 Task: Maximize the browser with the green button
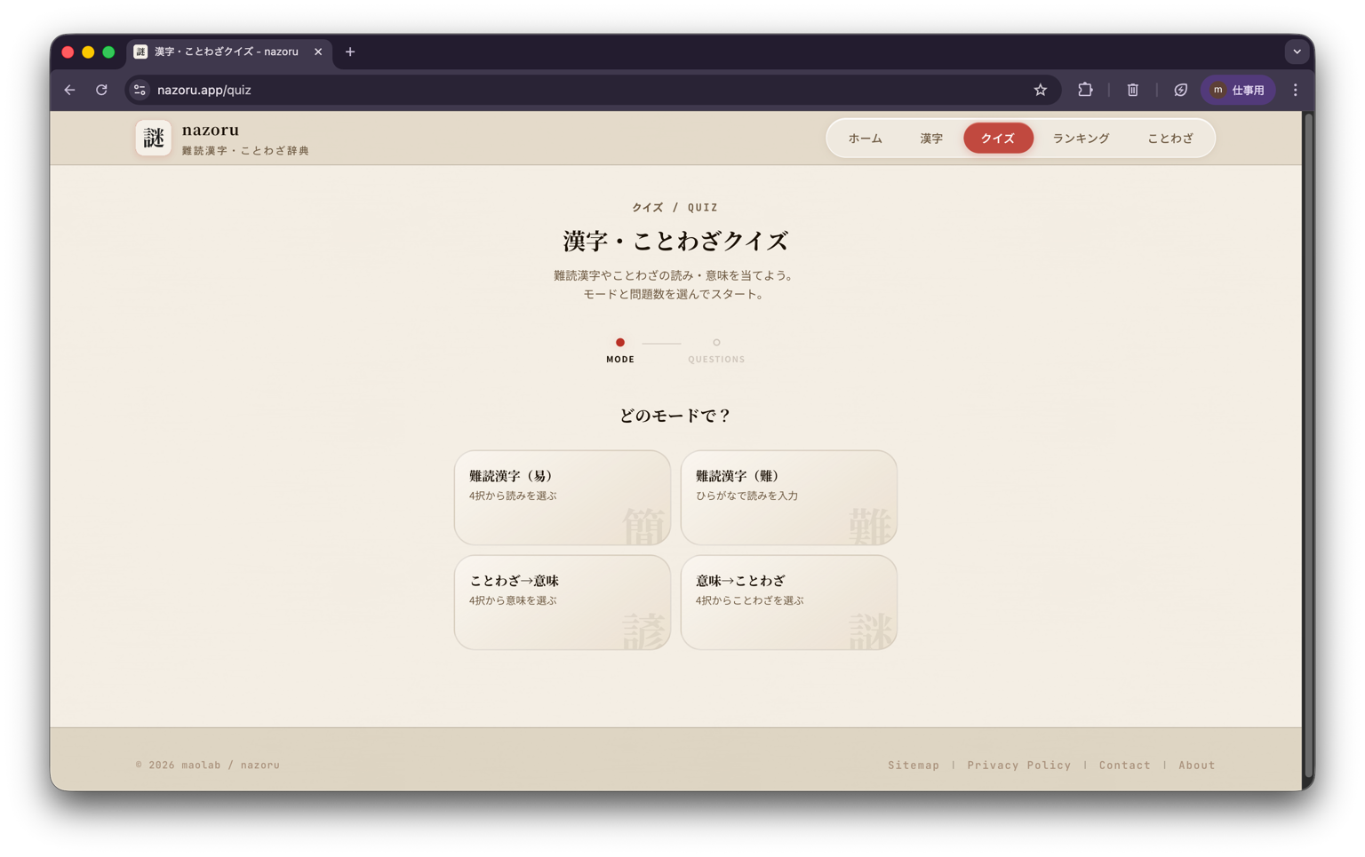pos(108,52)
